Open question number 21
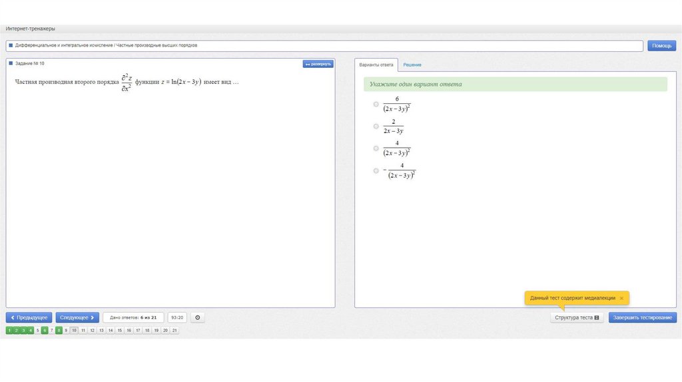This screenshot has height=382, width=682. tap(174, 330)
